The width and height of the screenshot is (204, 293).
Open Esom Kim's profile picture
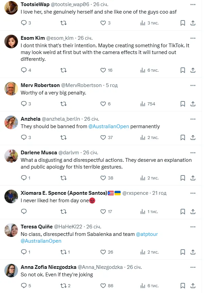[11, 41]
